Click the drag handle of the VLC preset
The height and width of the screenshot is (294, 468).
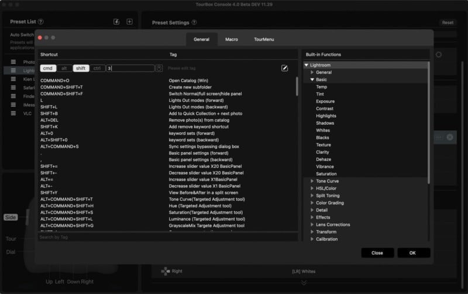(13, 113)
